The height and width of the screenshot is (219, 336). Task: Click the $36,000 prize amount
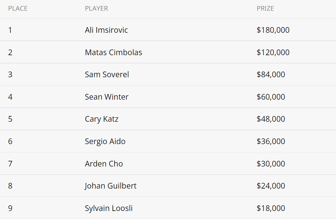coord(271,141)
